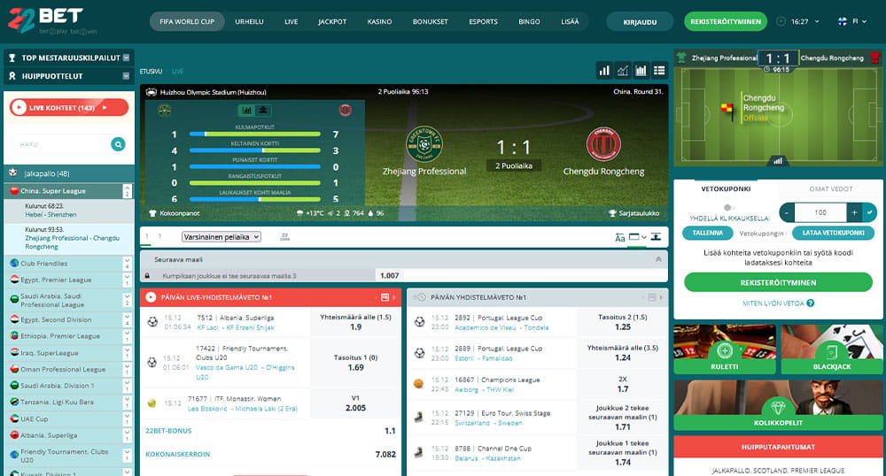Screen dimensions: 886x476
Task: Click the Haku search input
Action: click(61, 144)
